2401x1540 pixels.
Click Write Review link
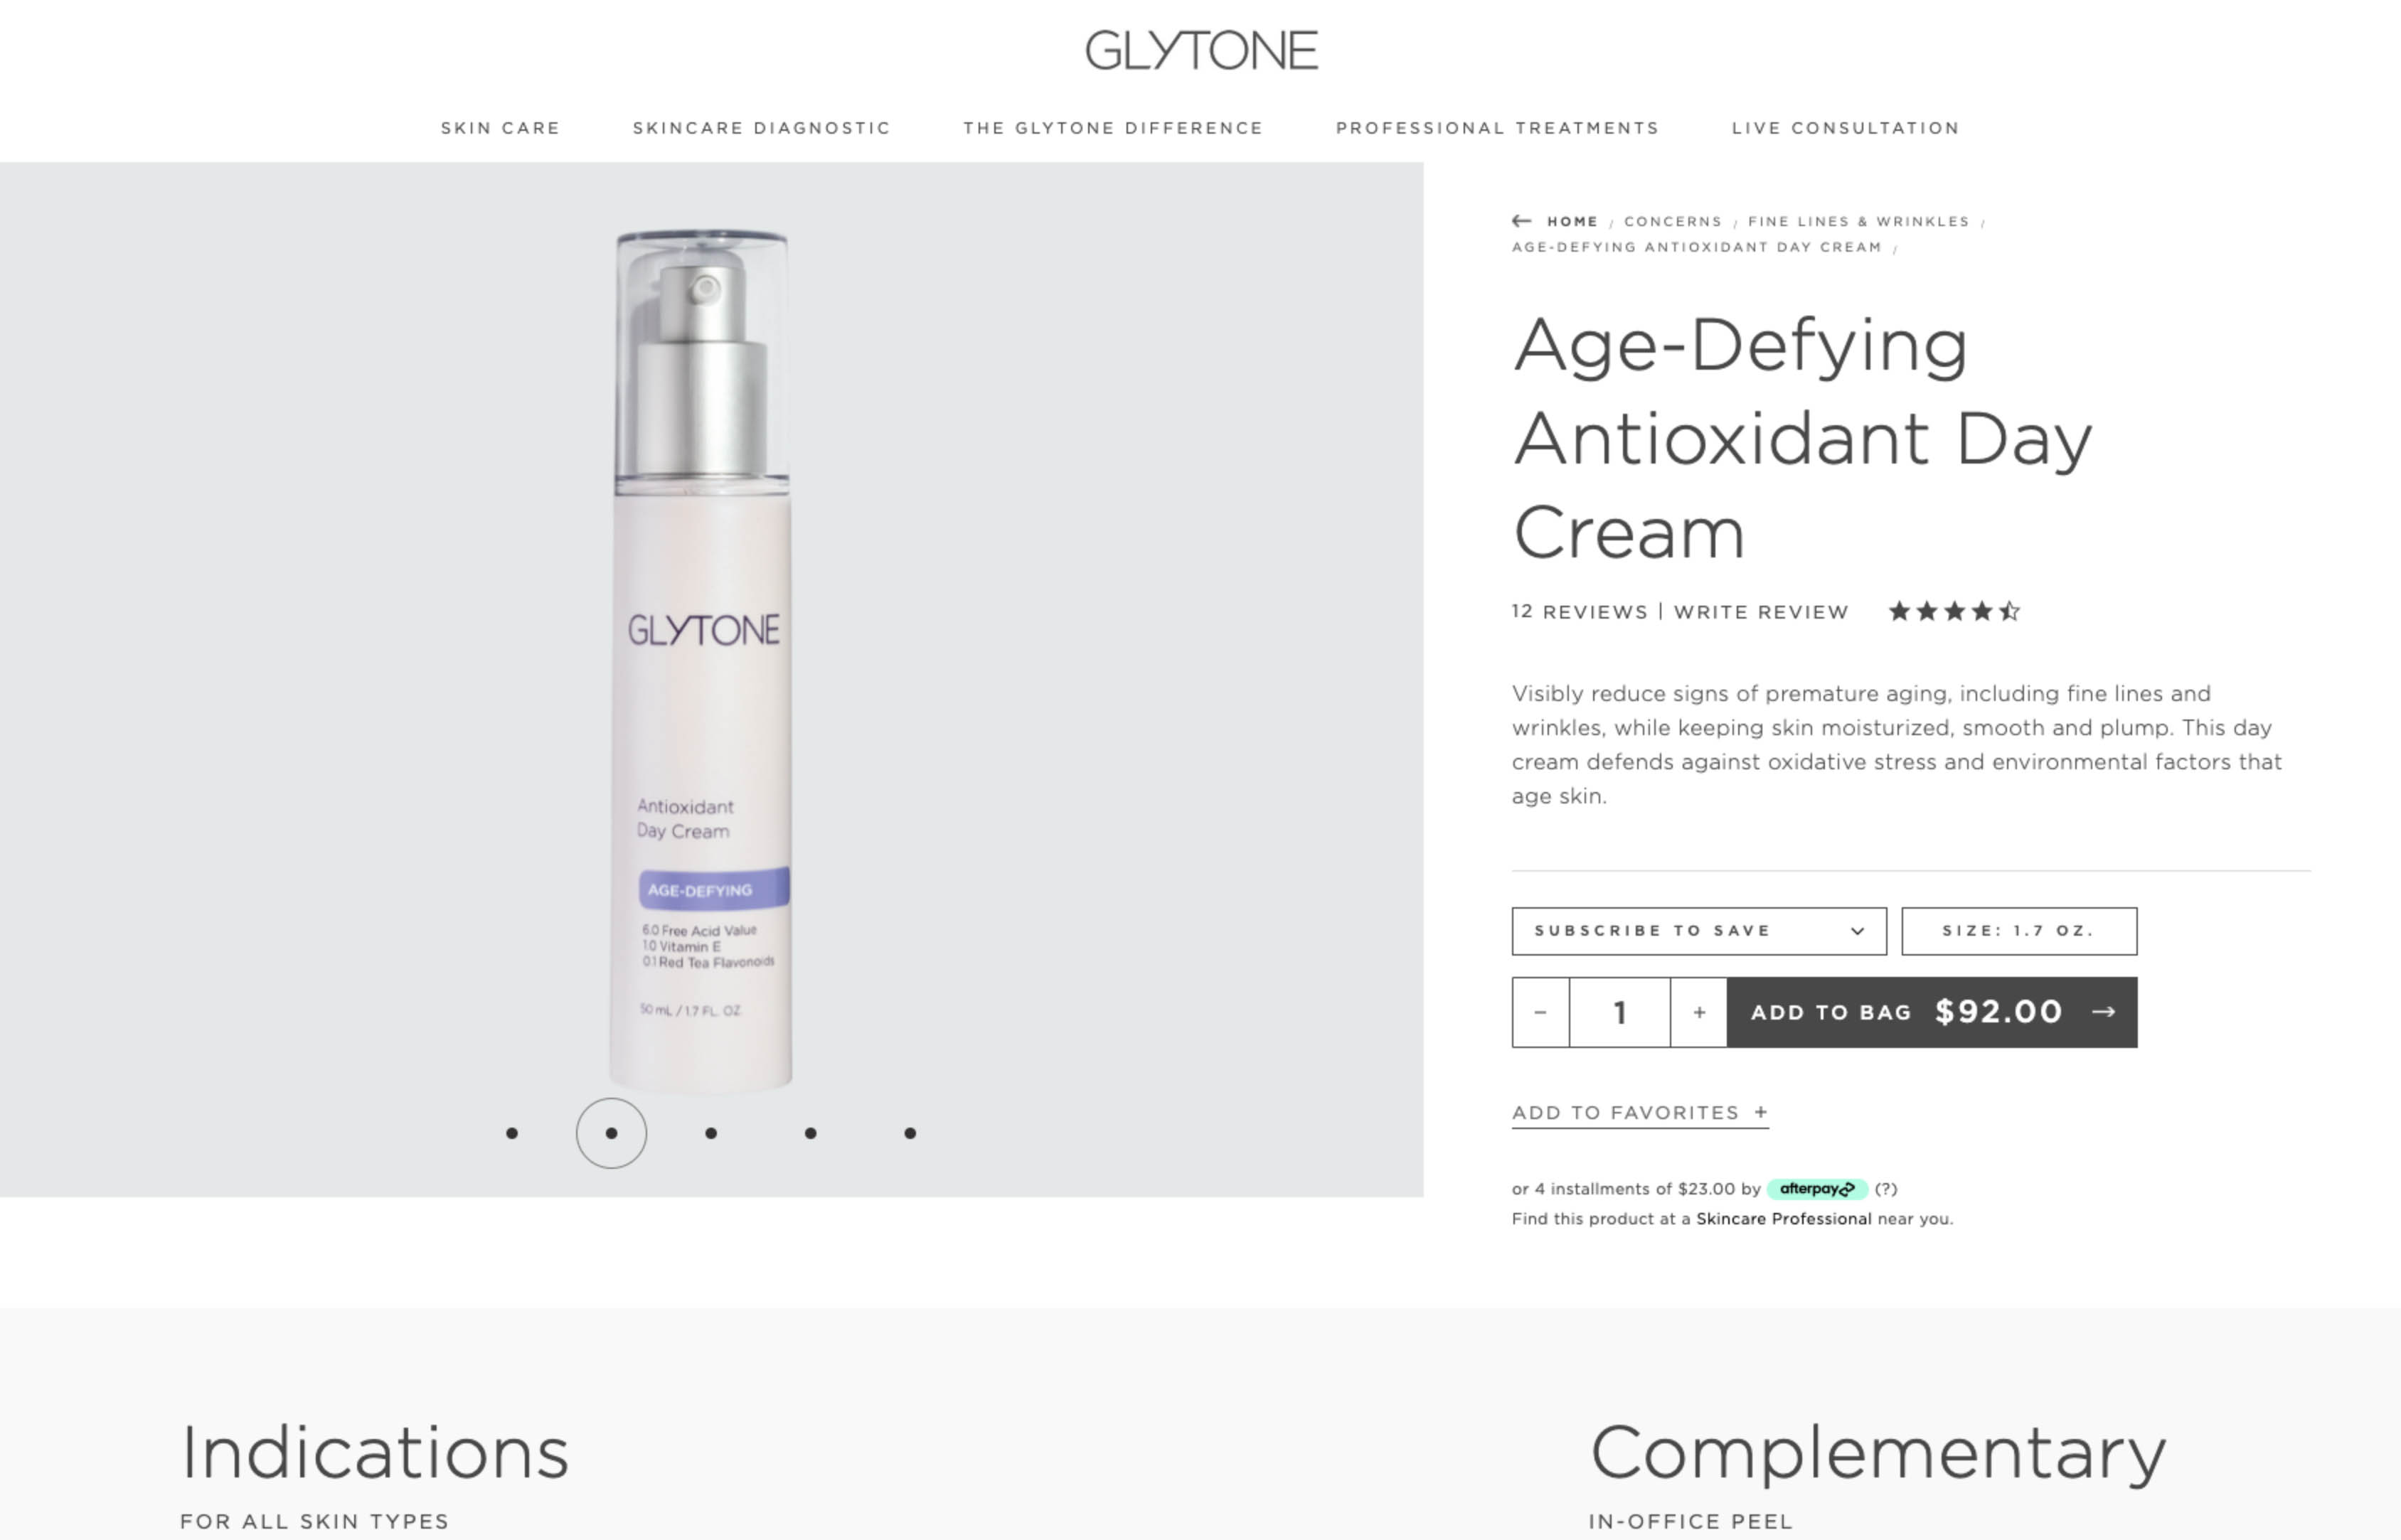(x=1761, y=612)
